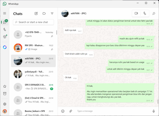This screenshot has width=159, height=116.
Task: Click the Chats heading
Action: 18,14
